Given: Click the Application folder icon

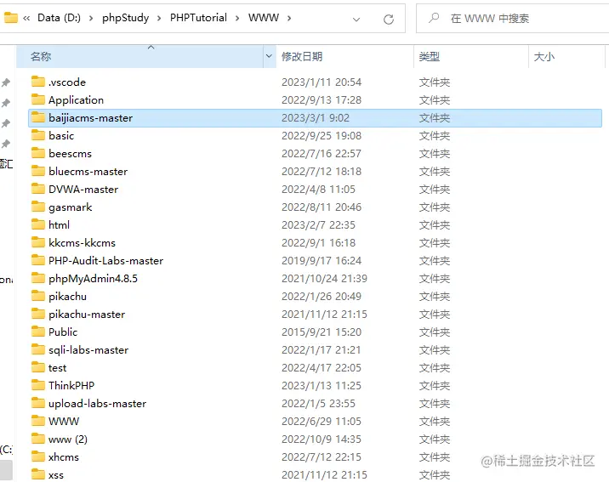Looking at the screenshot, I should [x=38, y=99].
